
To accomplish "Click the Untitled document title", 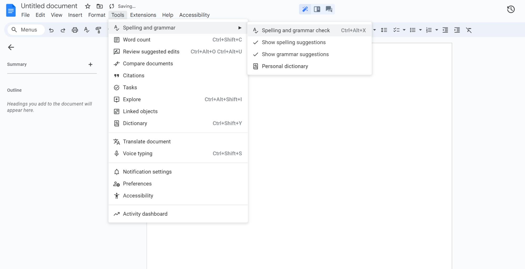I will (49, 6).
